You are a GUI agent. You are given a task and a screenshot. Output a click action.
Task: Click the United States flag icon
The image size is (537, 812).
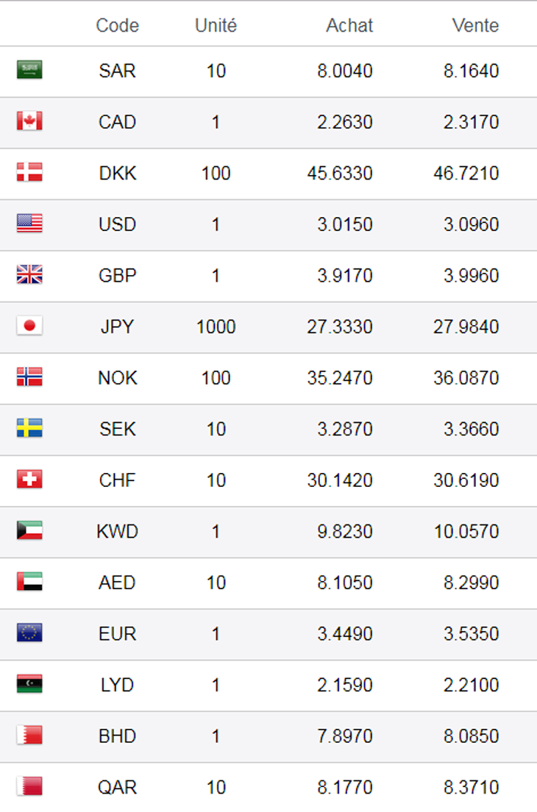point(29,224)
